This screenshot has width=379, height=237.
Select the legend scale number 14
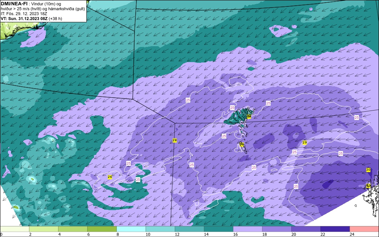point(206,234)
